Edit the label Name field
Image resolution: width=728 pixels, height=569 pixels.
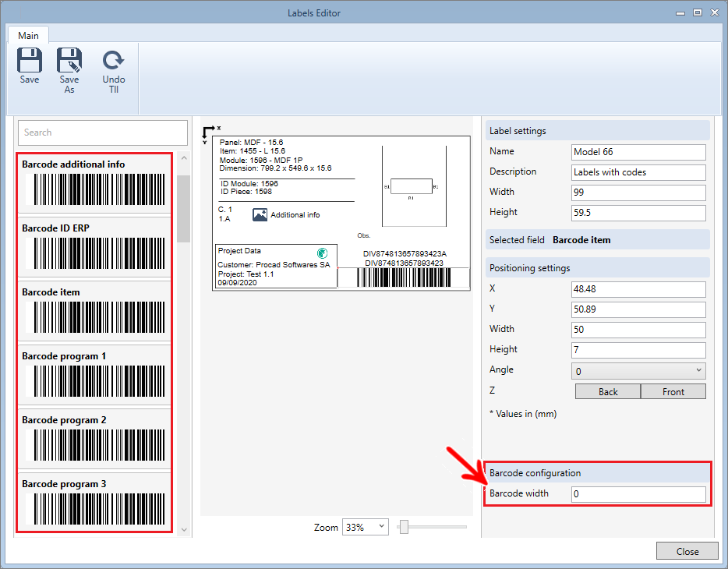(x=638, y=152)
